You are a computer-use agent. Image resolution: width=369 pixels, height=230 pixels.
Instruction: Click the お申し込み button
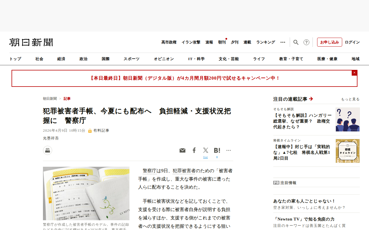pos(330,42)
